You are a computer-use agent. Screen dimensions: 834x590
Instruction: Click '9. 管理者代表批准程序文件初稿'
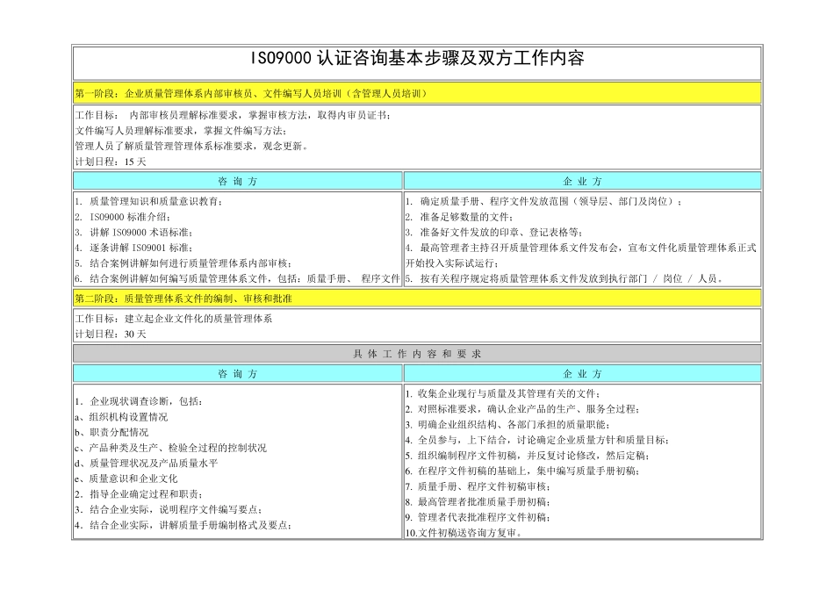click(x=478, y=517)
